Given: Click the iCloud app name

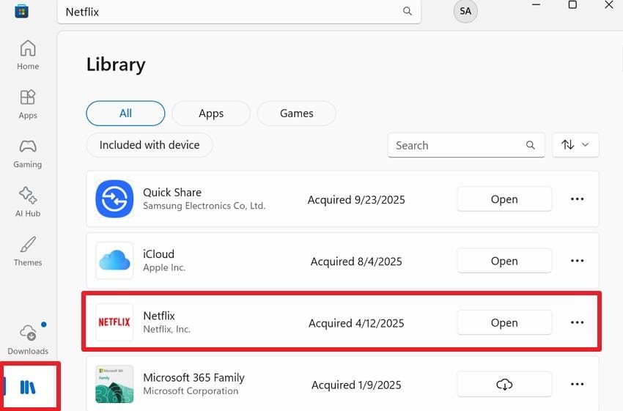Looking at the screenshot, I should (x=158, y=253).
